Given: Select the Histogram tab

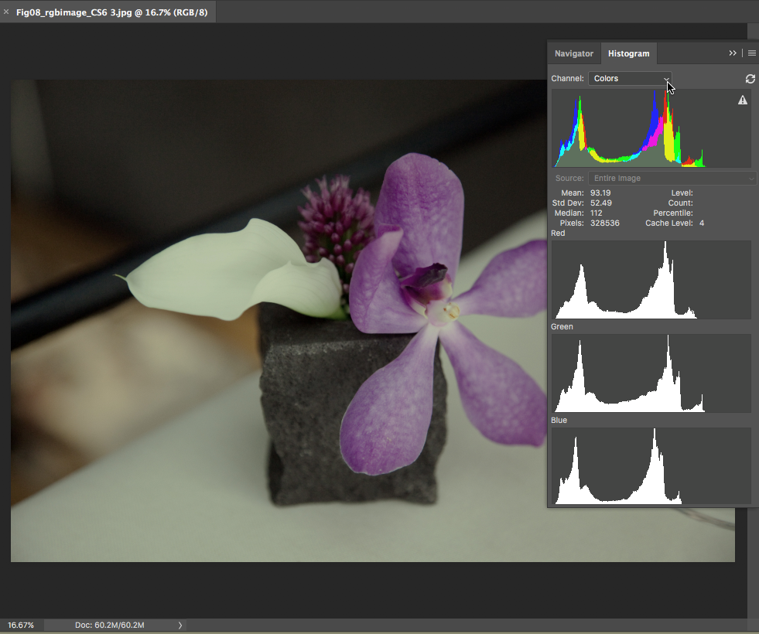Looking at the screenshot, I should pyautogui.click(x=628, y=53).
